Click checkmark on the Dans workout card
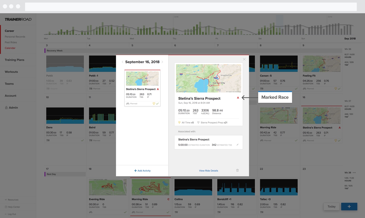 coord(82,140)
